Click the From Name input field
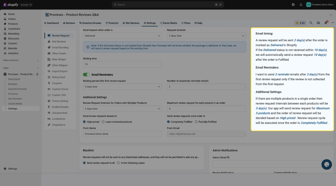 (122, 134)
